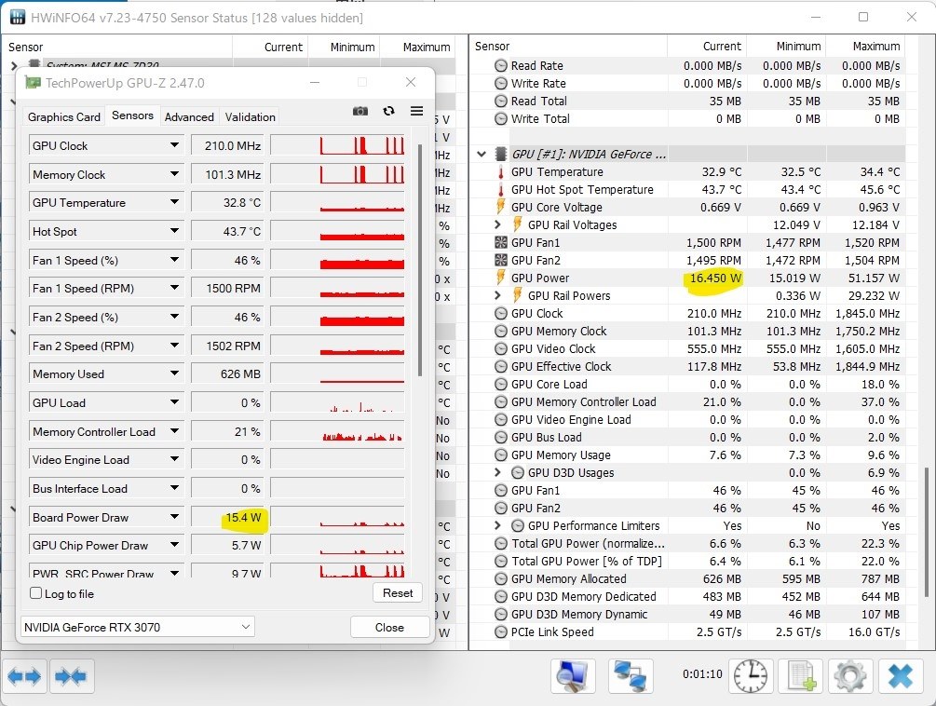Click HWiNFO shrink layout arrows button
This screenshot has height=706, width=936.
pyautogui.click(x=71, y=676)
